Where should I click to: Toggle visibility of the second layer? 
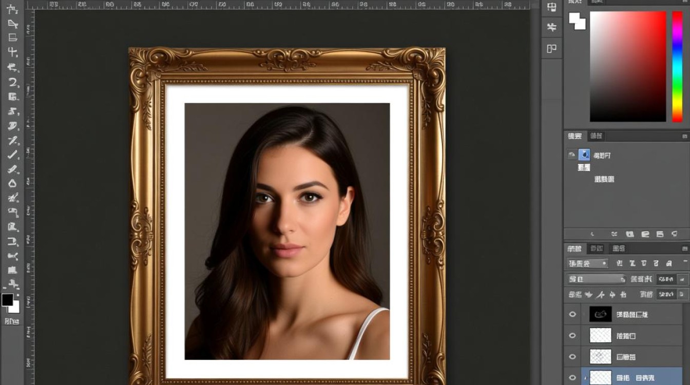(x=573, y=336)
